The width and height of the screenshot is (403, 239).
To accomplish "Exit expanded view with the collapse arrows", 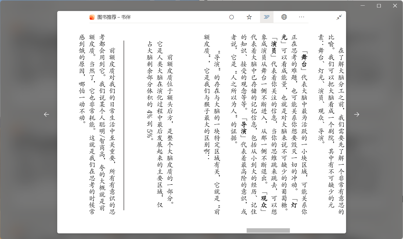I will click(339, 17).
